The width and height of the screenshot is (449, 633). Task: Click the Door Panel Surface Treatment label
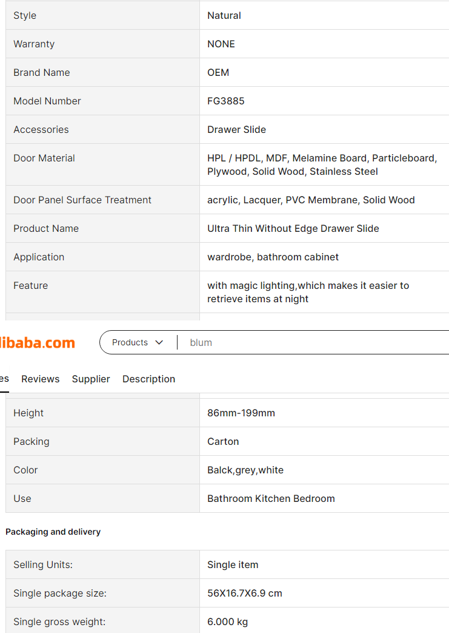pyautogui.click(x=82, y=200)
